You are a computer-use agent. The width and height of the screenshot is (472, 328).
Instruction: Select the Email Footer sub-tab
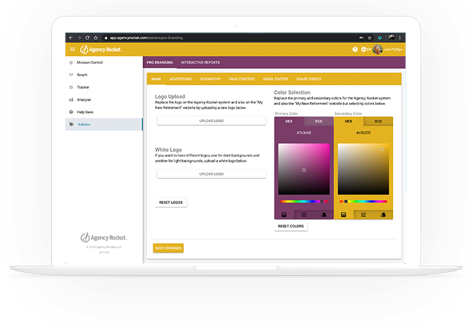tap(276, 79)
